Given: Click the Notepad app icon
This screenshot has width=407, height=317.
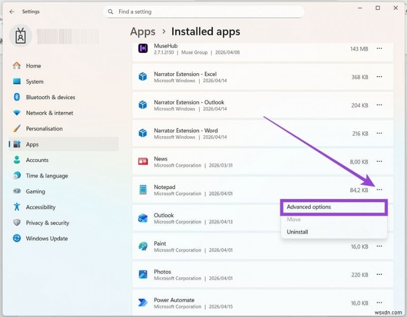Looking at the screenshot, I should point(143,189).
